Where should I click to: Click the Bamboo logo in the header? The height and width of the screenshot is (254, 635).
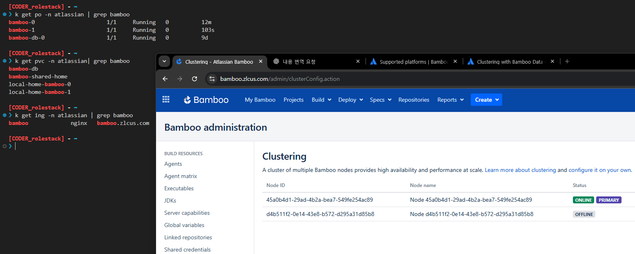206,100
